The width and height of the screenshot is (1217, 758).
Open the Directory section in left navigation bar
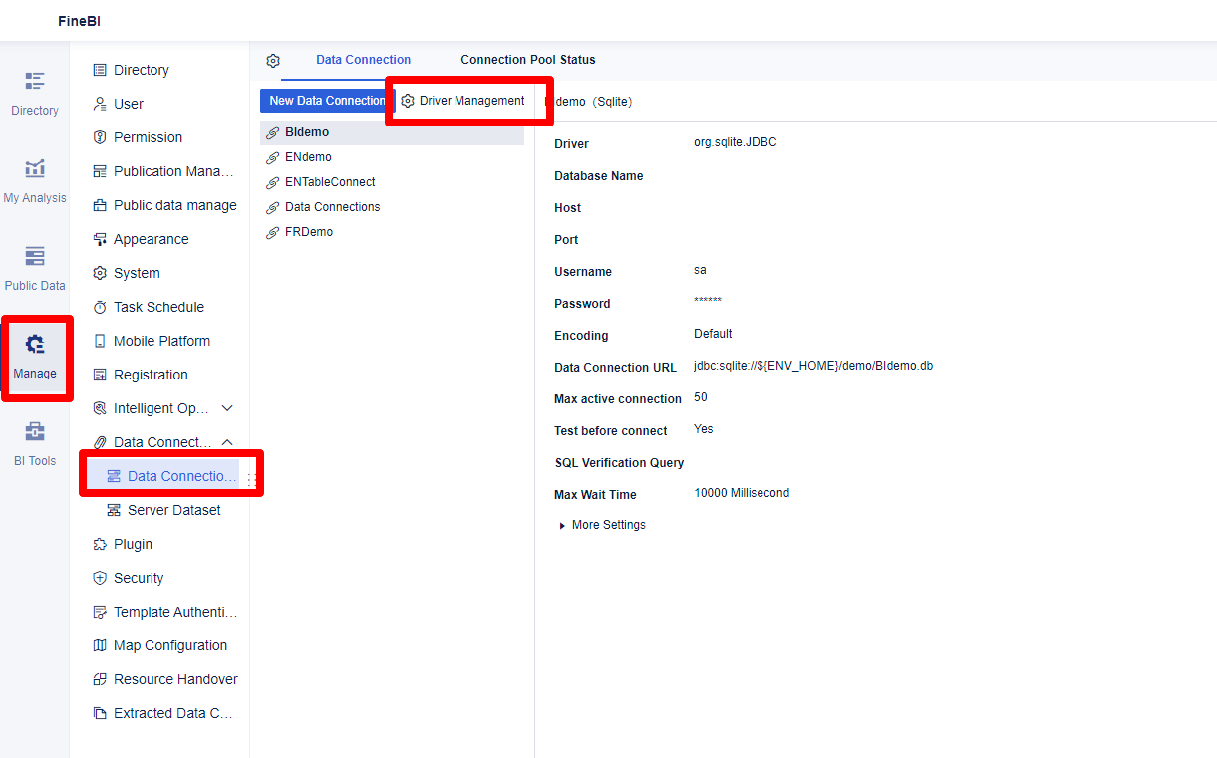35,94
